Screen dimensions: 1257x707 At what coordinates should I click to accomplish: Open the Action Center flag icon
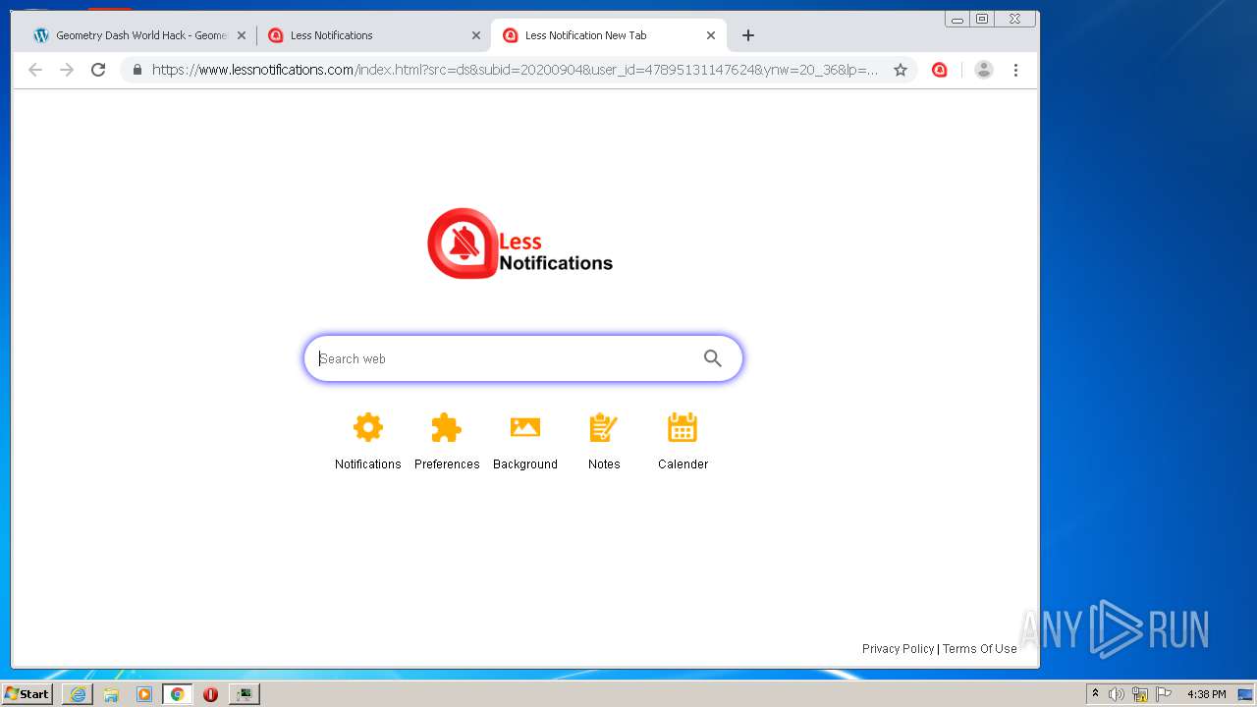tap(1164, 694)
